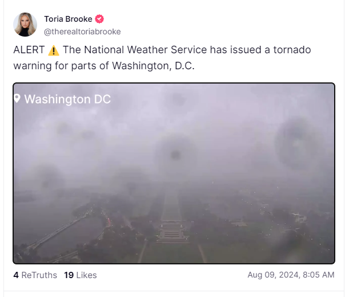Click the Washington DC location label
This screenshot has height=297, width=349.
[x=67, y=99]
